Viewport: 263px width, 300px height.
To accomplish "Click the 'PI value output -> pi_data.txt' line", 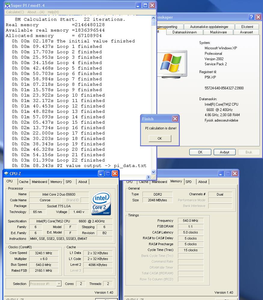I will tap(79, 166).
